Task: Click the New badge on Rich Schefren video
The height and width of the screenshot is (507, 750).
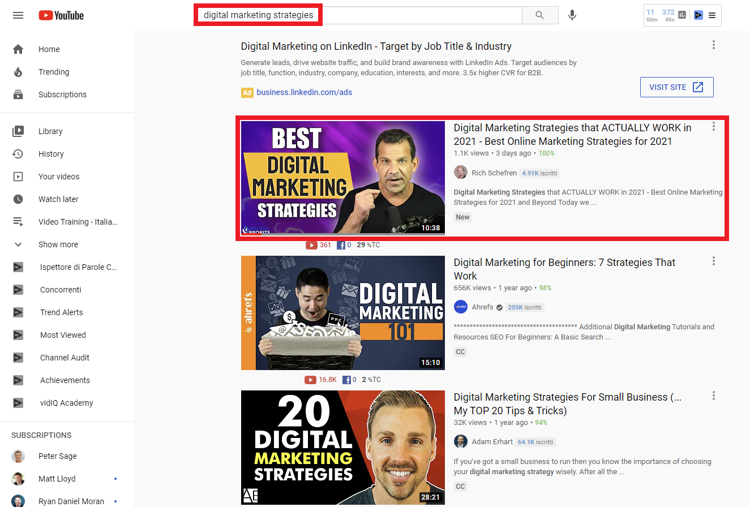Action: pos(463,217)
